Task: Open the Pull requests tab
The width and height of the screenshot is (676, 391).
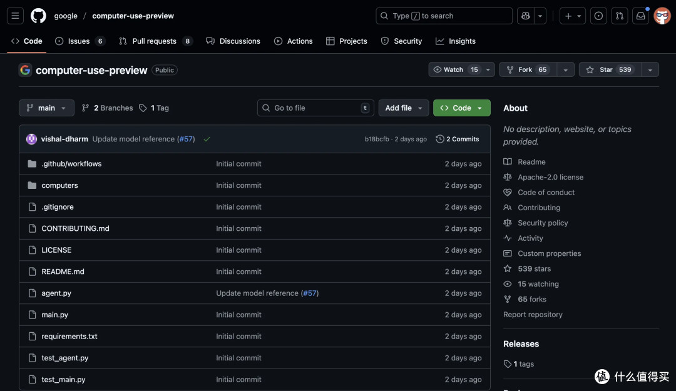Action: click(x=156, y=41)
